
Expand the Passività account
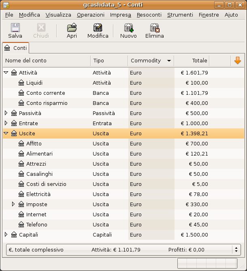coord(6,113)
